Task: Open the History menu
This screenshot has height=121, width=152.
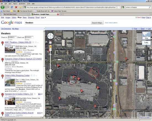Action: (15, 4)
